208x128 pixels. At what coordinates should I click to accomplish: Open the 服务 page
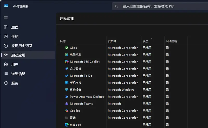click(x=28, y=83)
